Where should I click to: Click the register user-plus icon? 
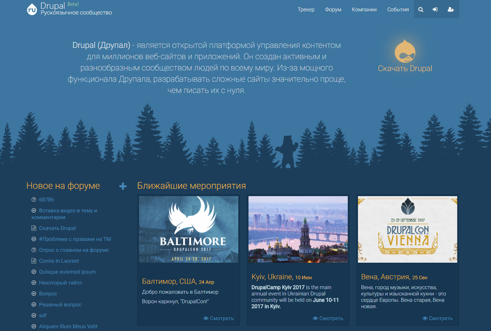pos(451,10)
